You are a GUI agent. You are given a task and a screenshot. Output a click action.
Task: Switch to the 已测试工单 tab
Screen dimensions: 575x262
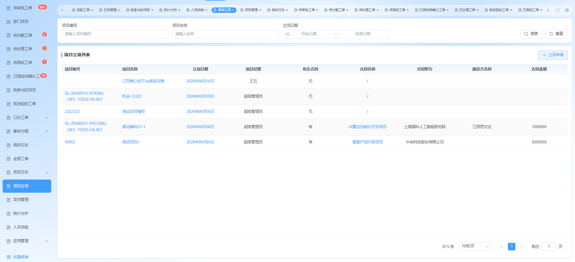(531, 10)
